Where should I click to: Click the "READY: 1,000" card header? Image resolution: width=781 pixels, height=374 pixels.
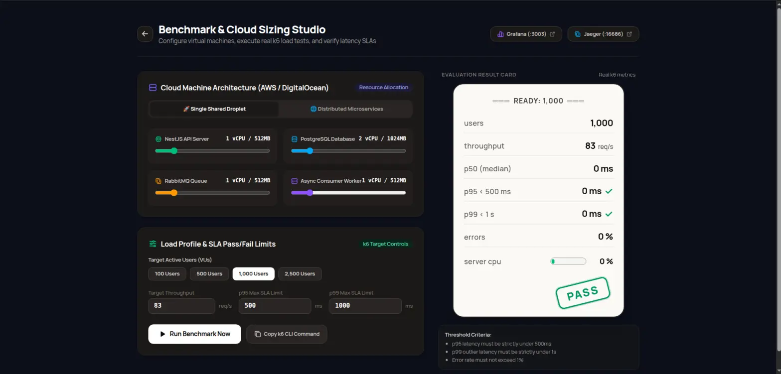pyautogui.click(x=538, y=101)
